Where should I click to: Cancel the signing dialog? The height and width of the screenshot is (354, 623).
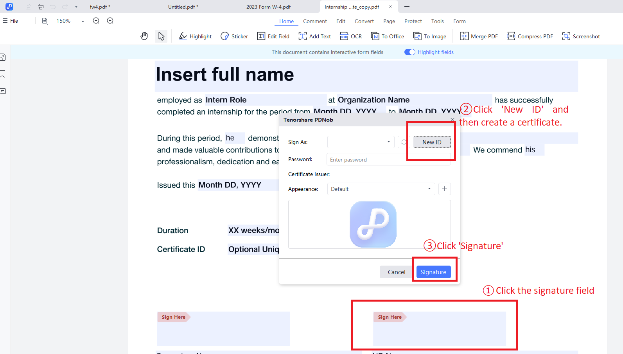tap(397, 272)
